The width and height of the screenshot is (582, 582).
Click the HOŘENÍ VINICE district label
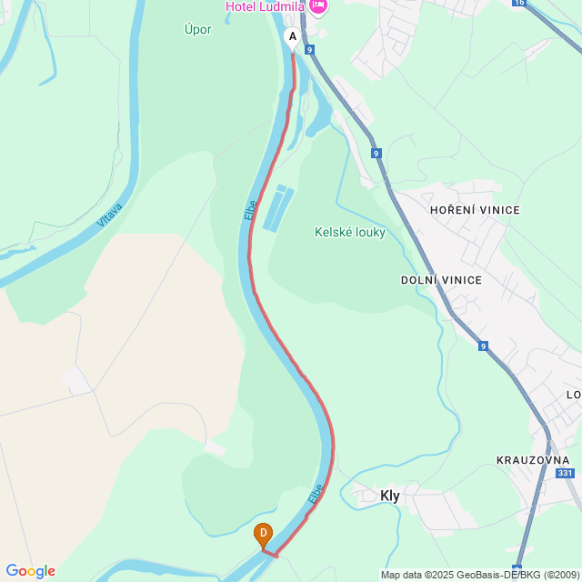coord(475,210)
